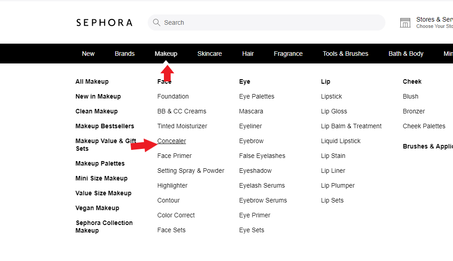Open Makeup Value & Gift Sets

[x=106, y=144]
